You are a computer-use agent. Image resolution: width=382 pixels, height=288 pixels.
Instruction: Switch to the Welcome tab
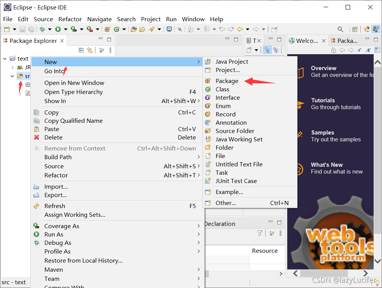coord(307,41)
